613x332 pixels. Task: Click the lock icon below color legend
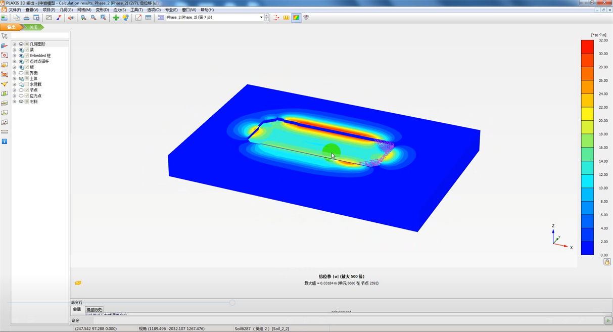[x=607, y=262]
